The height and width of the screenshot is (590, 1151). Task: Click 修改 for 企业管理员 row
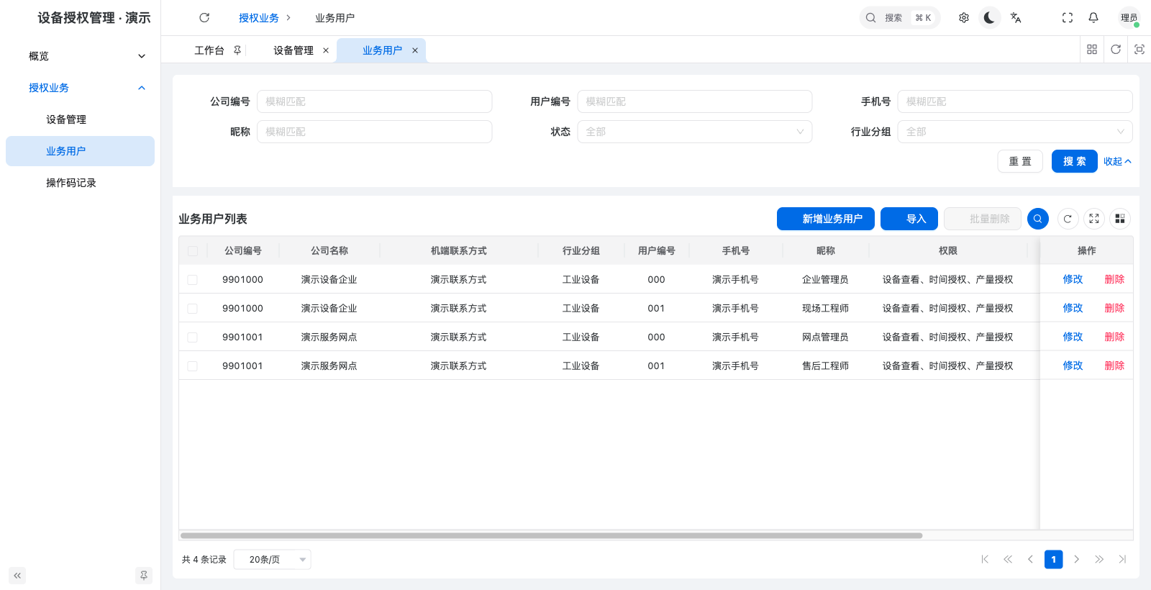point(1073,279)
